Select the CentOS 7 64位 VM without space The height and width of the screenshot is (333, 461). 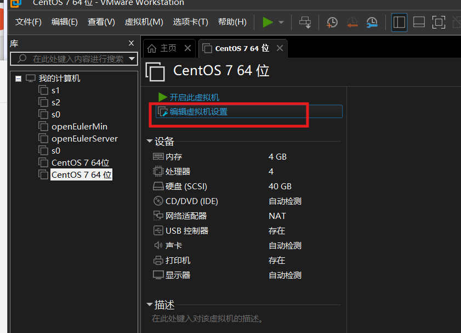click(80, 163)
